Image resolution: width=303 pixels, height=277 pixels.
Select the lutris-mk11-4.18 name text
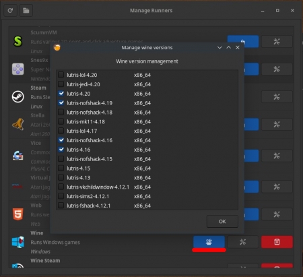coord(86,122)
